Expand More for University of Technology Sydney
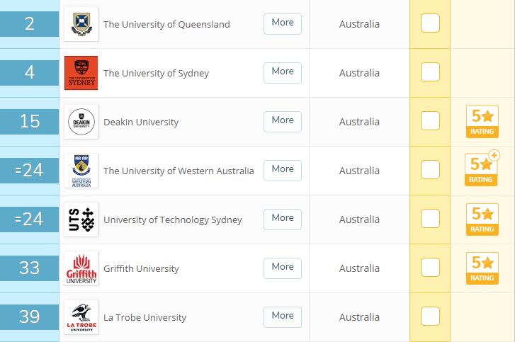Viewport: 515px width, 342px height. pos(283,220)
